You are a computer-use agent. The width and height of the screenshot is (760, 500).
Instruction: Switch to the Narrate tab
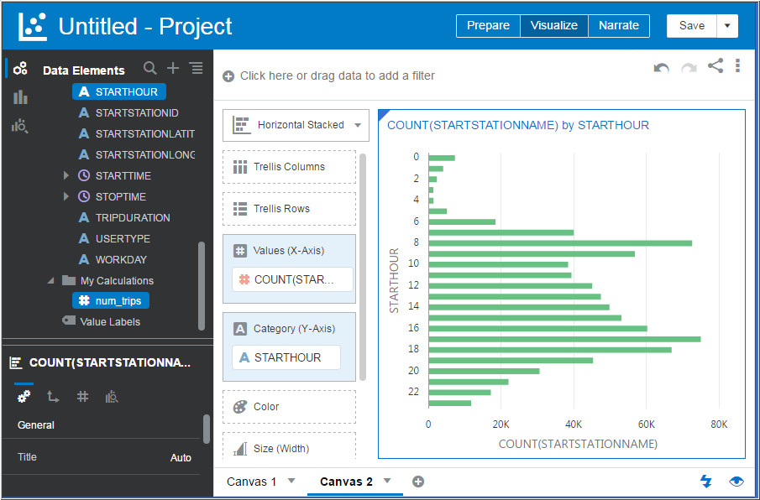619,26
